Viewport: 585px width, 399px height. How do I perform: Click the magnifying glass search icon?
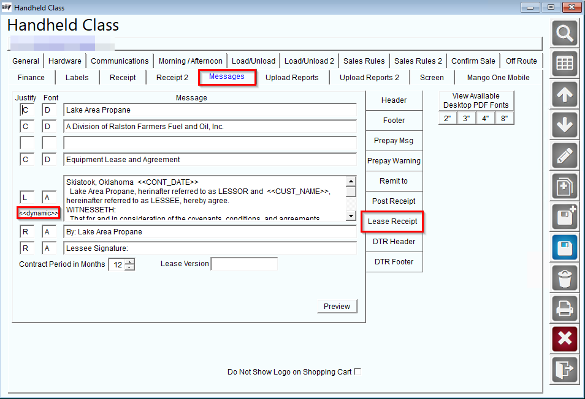[565, 34]
